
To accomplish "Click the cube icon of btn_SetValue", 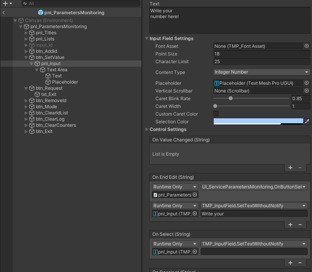I will click(32, 57).
